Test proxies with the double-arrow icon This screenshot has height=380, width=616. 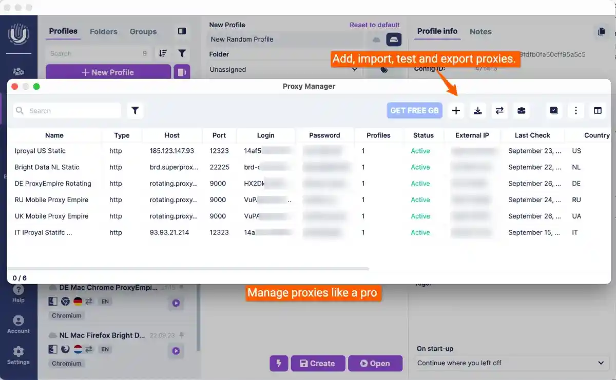click(499, 110)
